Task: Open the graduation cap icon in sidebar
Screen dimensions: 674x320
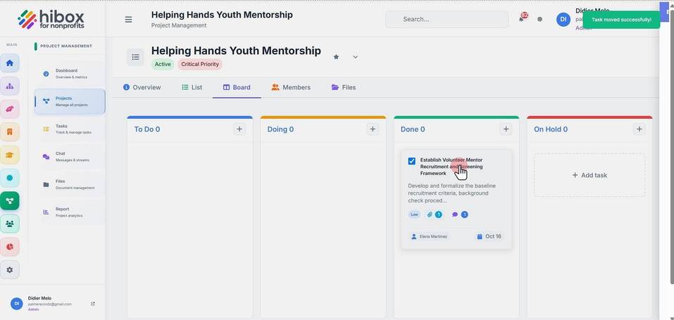Action: coord(9,155)
